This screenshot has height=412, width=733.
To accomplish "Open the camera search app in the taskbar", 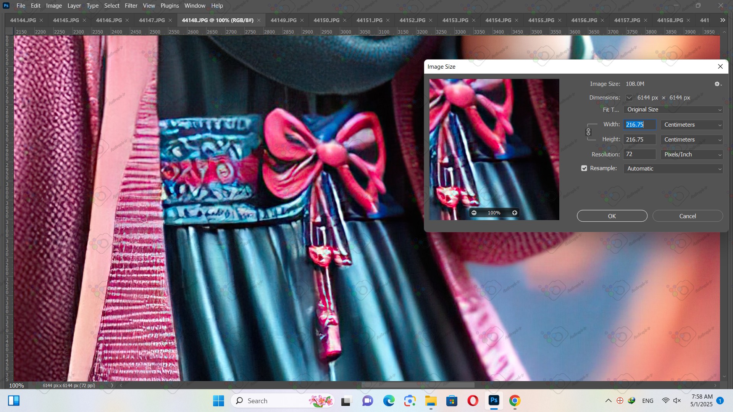I will click(410, 401).
